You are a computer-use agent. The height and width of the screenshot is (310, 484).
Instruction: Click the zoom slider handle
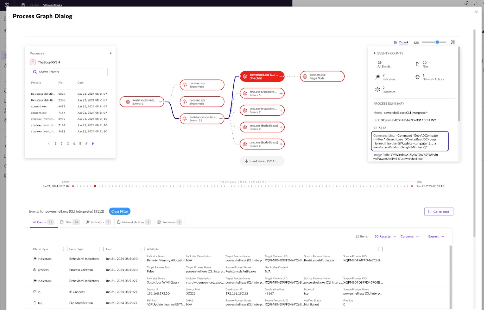tap(437, 42)
